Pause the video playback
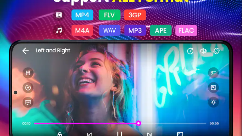 coord(119,134)
